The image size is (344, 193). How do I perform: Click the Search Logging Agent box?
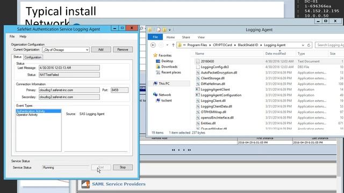point(329,45)
